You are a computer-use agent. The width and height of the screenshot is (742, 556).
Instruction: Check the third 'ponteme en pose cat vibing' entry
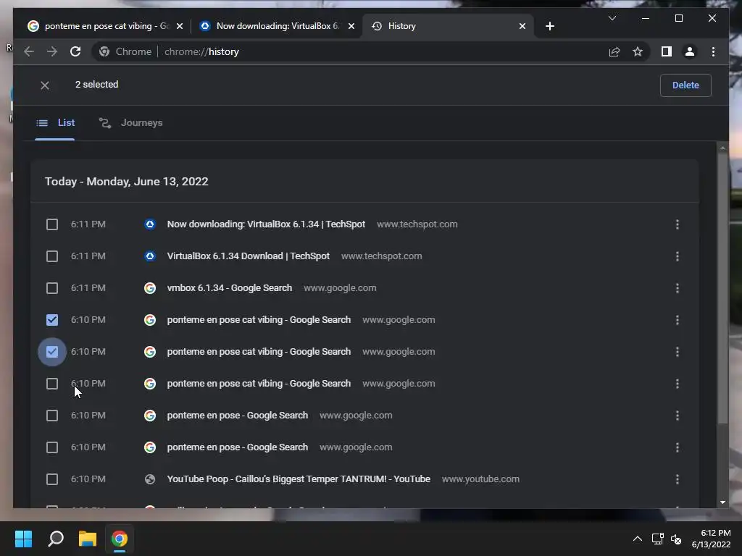coord(52,384)
